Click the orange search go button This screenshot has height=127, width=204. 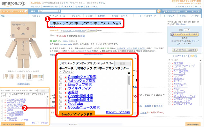coord(159,11)
